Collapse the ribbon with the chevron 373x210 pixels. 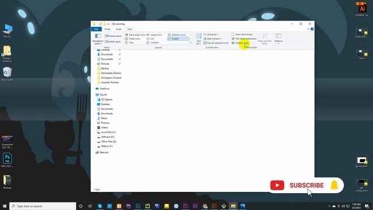coord(308,29)
